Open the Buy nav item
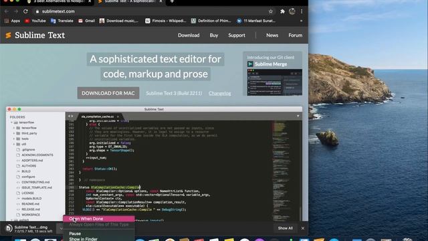Viewport: 428px width, 241px height. click(x=214, y=35)
